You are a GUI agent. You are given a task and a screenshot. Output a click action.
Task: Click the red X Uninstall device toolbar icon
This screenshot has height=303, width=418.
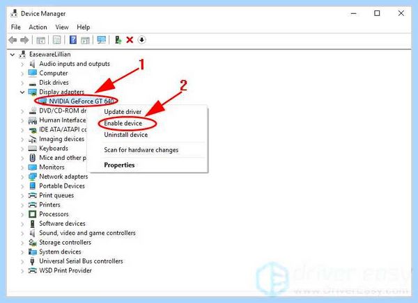[x=130, y=40]
